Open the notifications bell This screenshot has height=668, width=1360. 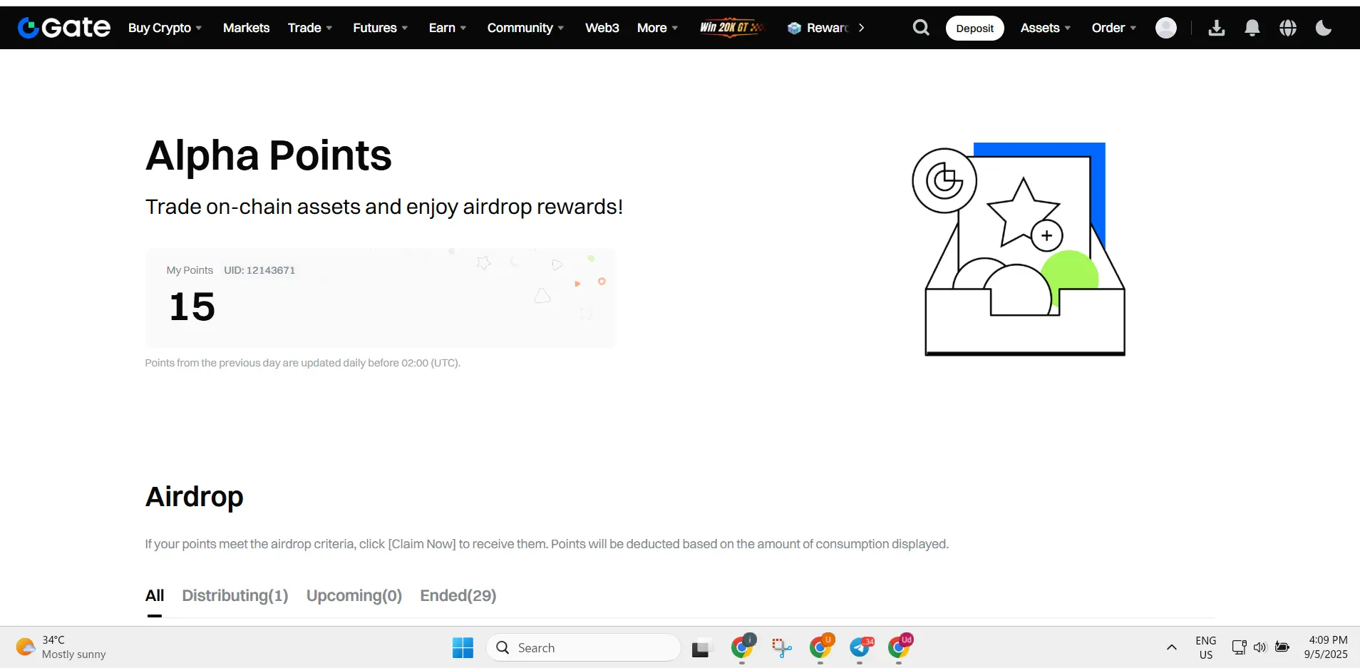[1252, 28]
